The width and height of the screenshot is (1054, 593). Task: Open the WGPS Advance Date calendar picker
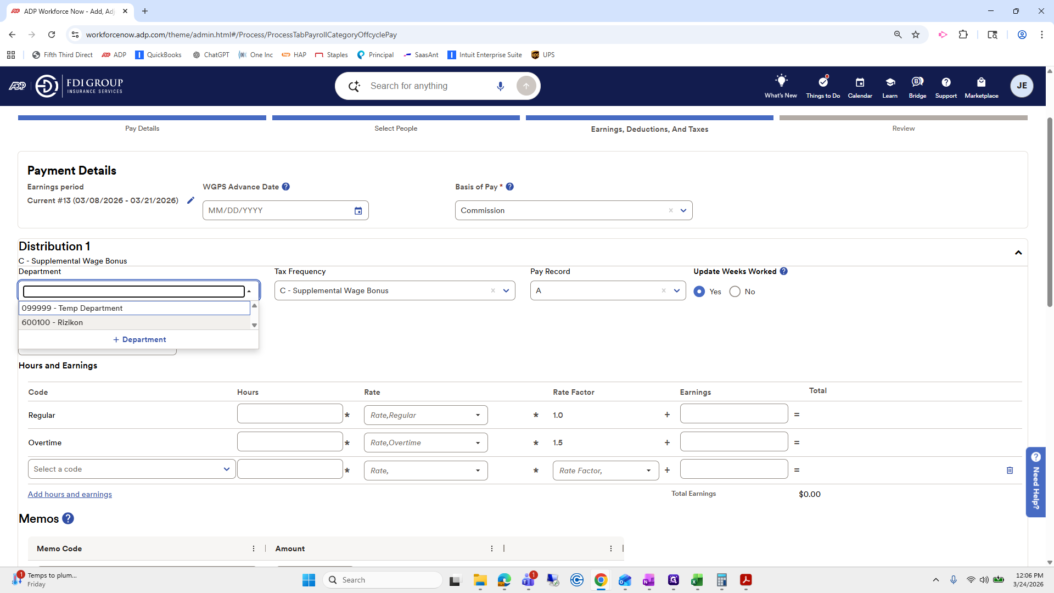tap(358, 211)
